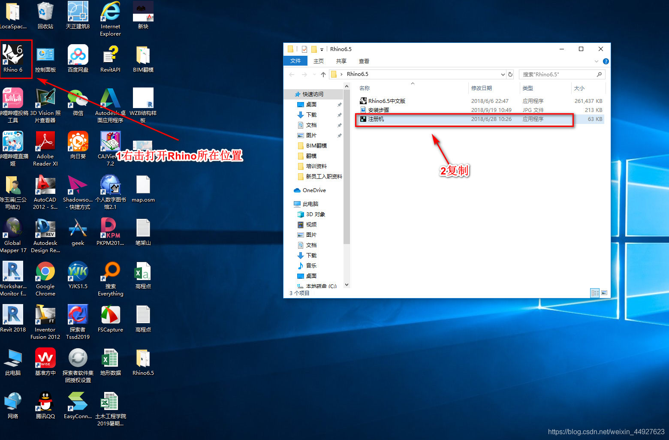This screenshot has height=440, width=669.
Task: Select the RevitAPI help file icon
Action: (x=111, y=59)
